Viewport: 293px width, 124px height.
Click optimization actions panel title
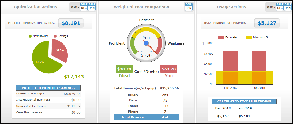[x=36, y=7]
